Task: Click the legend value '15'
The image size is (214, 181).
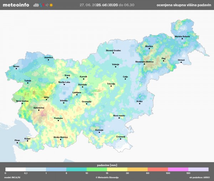Action: coord(107,173)
